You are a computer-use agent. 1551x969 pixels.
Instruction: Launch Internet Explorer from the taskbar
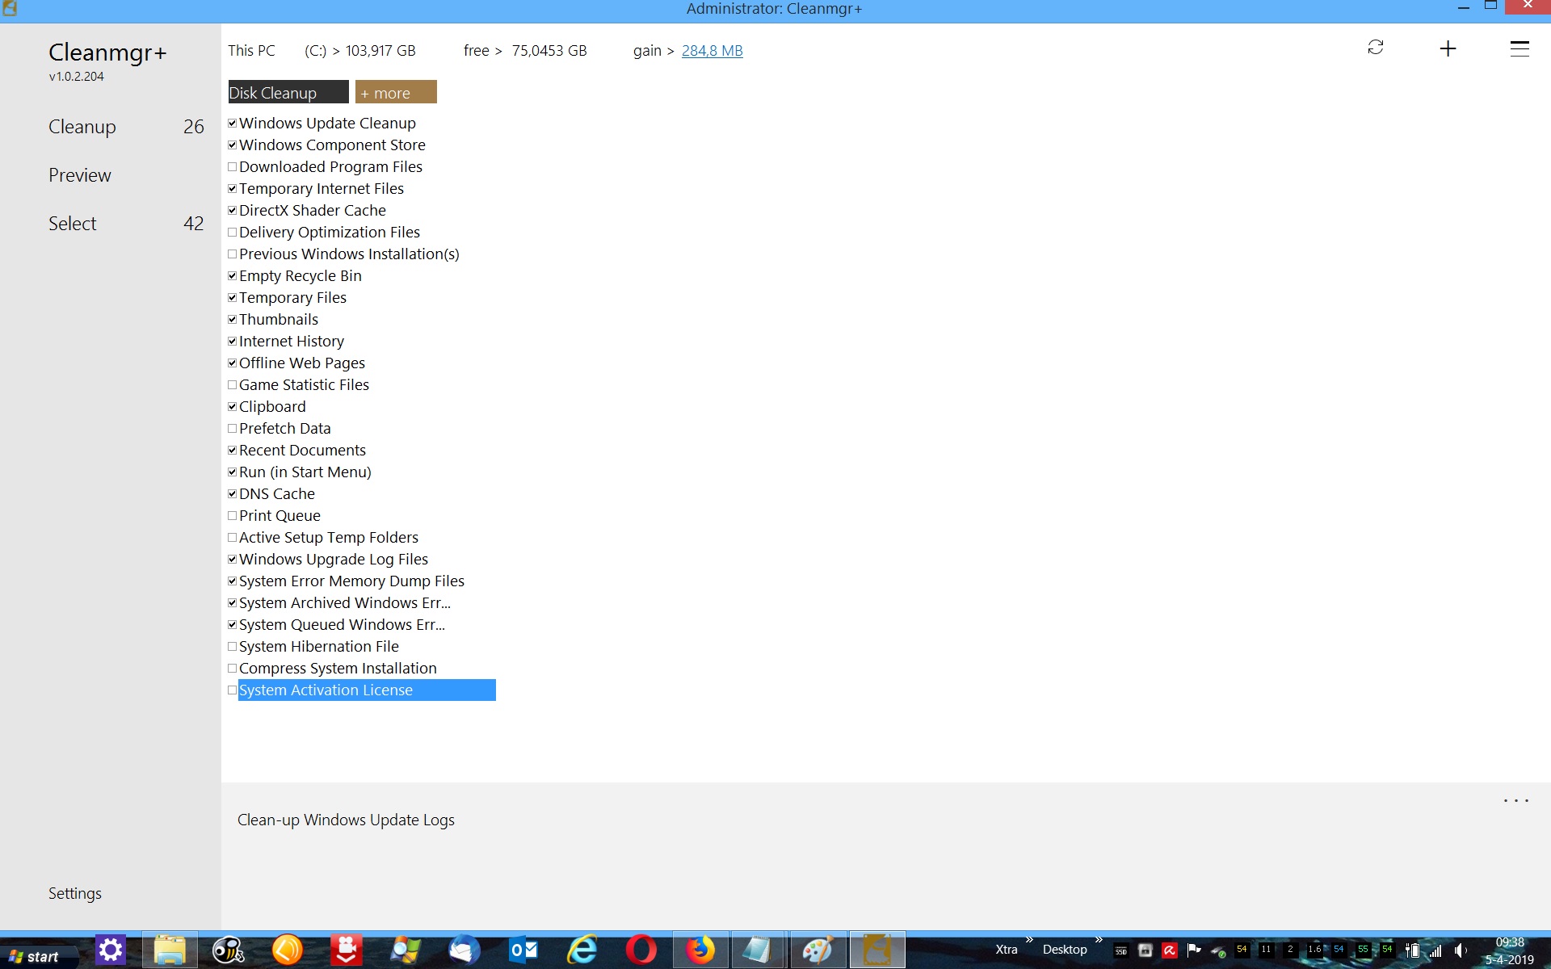582,950
